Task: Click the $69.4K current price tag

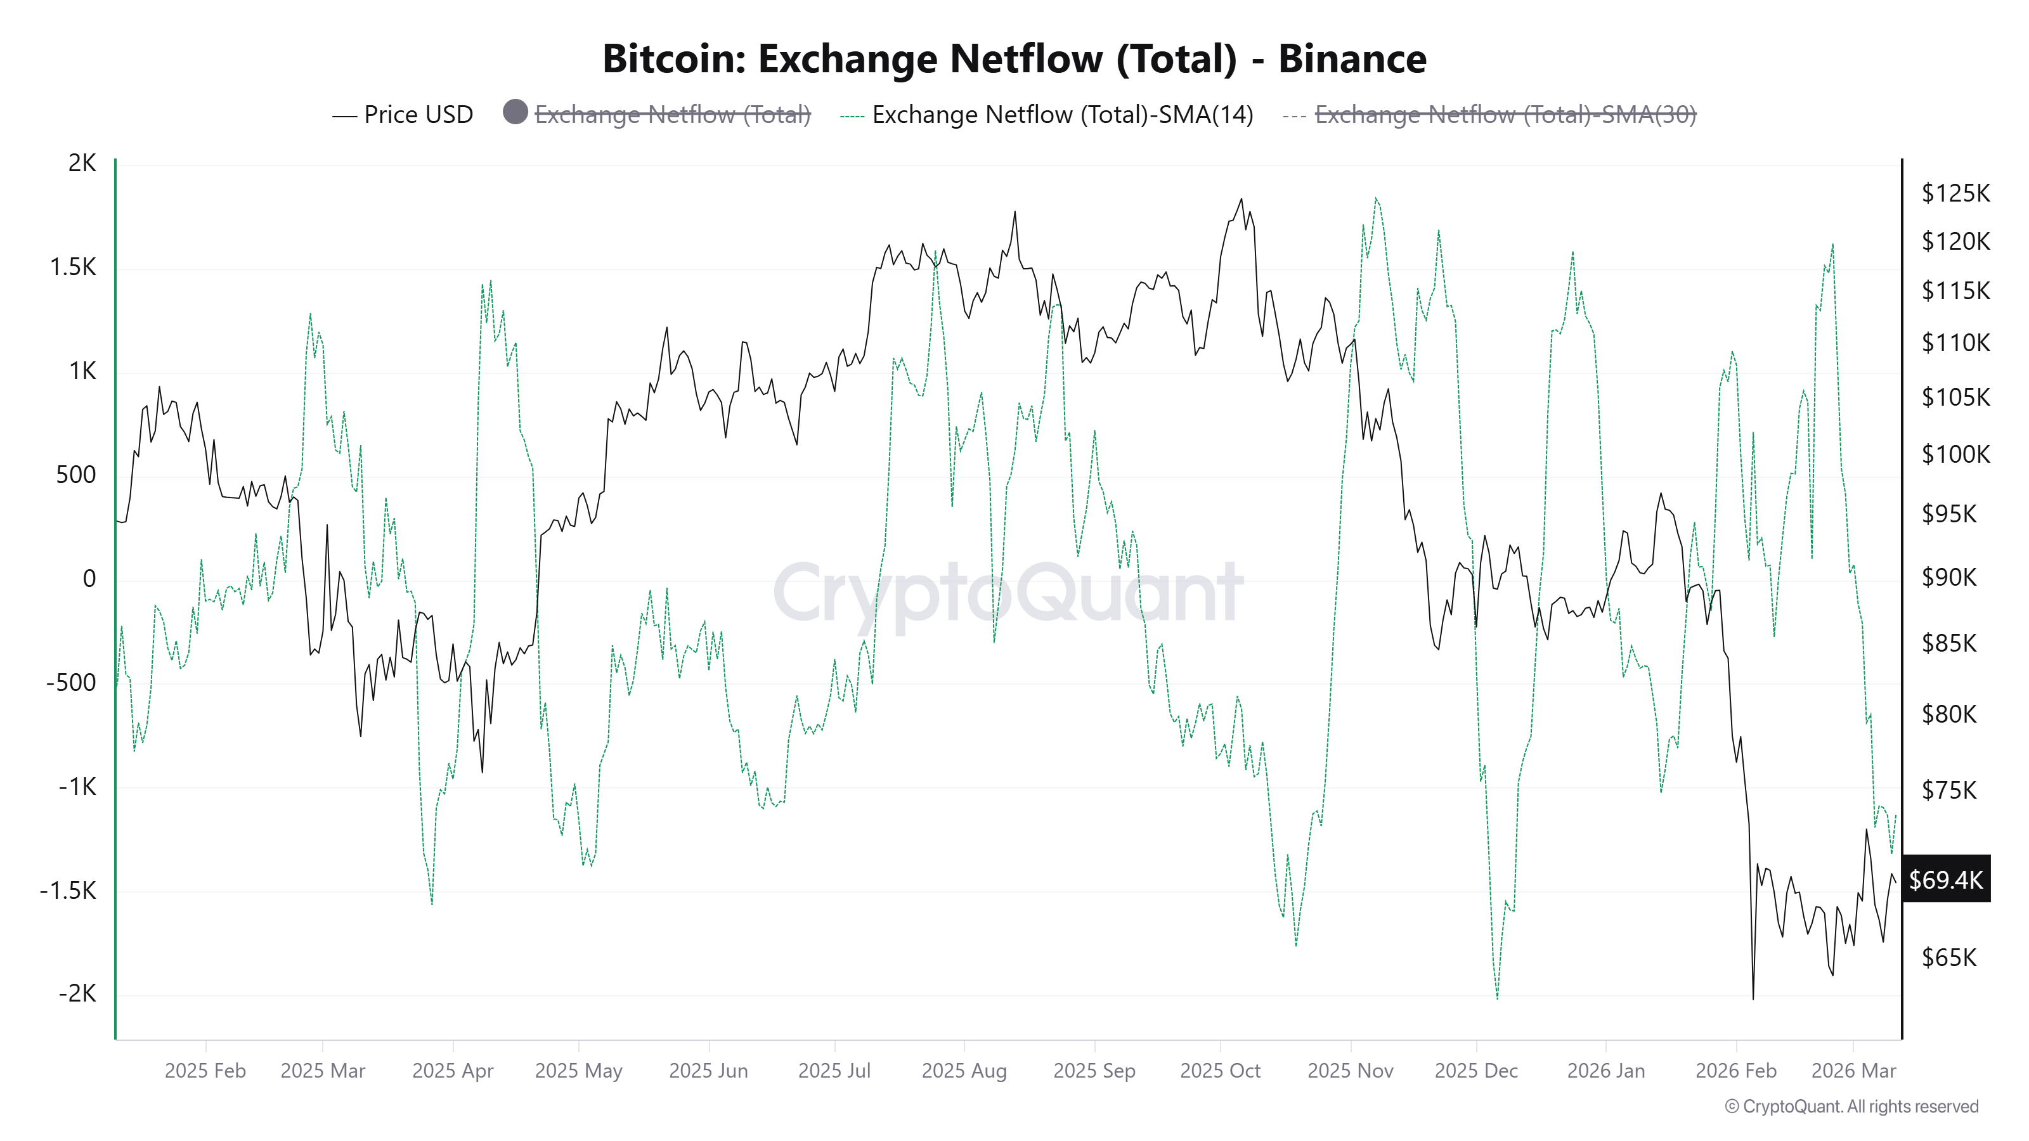Action: coord(1945,880)
